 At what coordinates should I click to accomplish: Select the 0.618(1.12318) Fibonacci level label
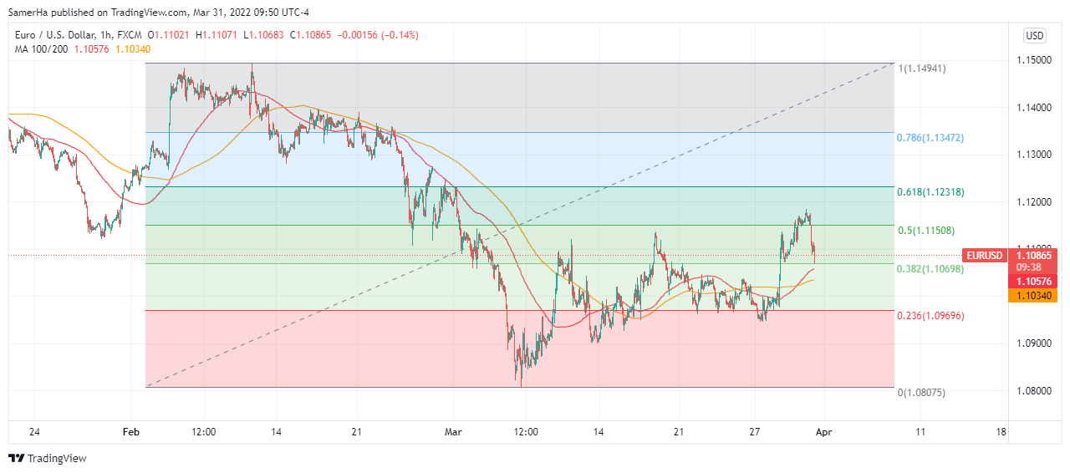point(930,192)
